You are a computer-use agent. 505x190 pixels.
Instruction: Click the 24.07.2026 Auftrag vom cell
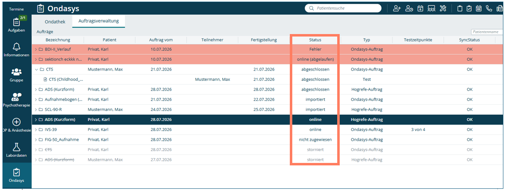coord(161,110)
